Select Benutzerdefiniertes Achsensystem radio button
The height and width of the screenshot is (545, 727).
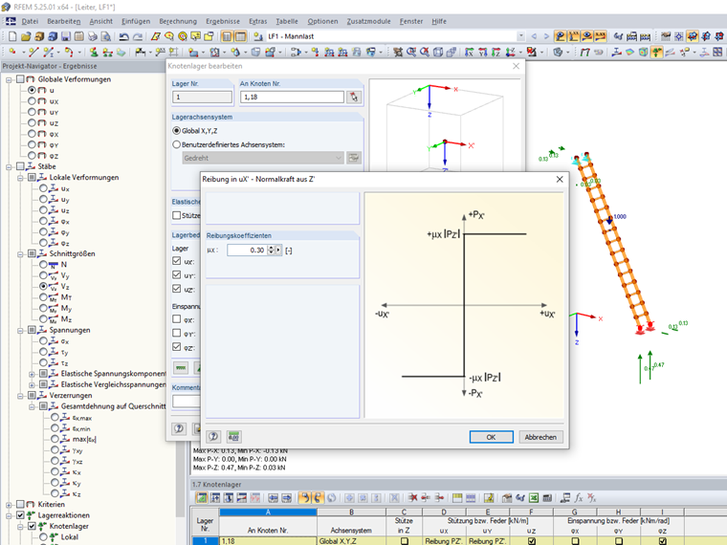176,144
